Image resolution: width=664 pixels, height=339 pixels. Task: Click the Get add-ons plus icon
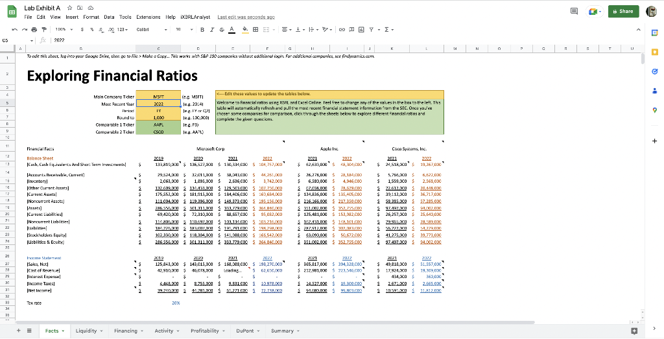coord(655,141)
